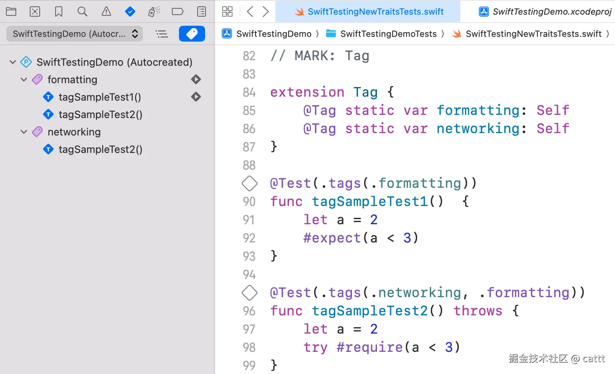Viewport: 615px width, 374px height.
Task: Click line number 92 in the gutter
Action: 249,238
